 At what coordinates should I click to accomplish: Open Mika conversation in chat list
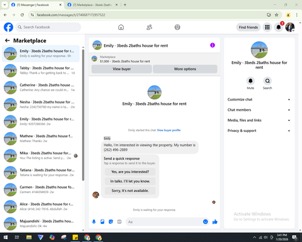(x=40, y=155)
